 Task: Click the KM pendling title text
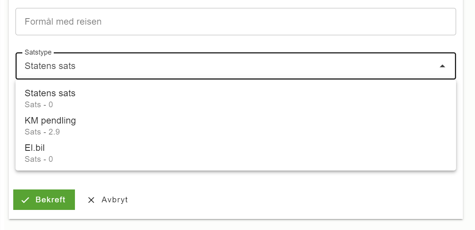tap(50, 120)
